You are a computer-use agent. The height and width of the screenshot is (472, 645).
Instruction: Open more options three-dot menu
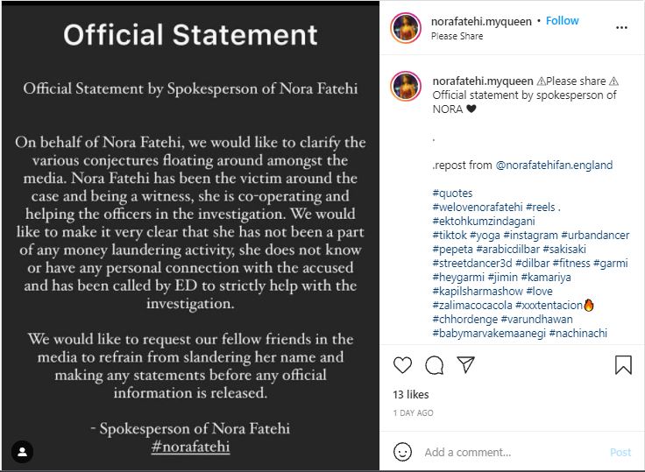(x=621, y=27)
